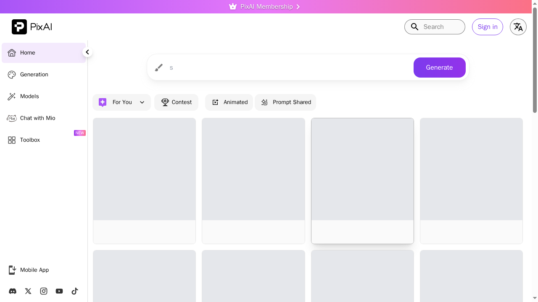The height and width of the screenshot is (302, 538).
Task: Collapse the left sidebar
Action: (x=87, y=52)
